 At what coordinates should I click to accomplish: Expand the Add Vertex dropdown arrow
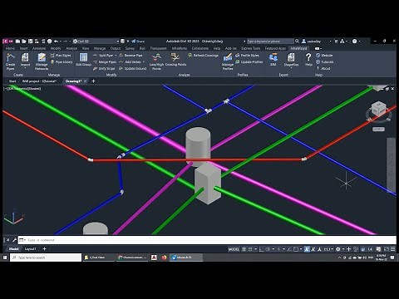143,62
